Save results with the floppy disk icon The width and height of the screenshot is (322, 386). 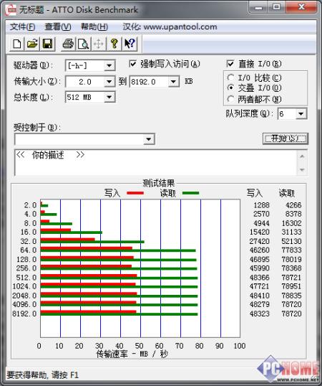(47, 44)
